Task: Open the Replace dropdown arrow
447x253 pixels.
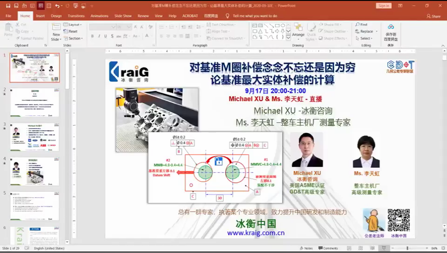Action: click(377, 31)
